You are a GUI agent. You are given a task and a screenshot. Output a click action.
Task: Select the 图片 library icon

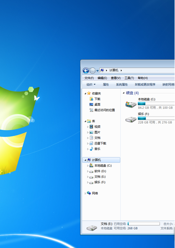tap(91, 132)
